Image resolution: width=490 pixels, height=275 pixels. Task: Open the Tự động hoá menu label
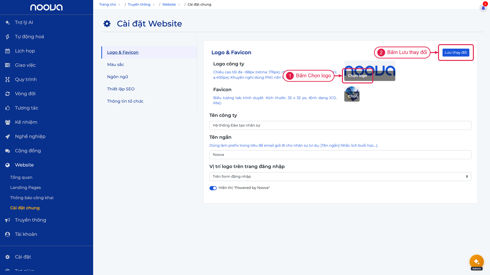coord(29,37)
